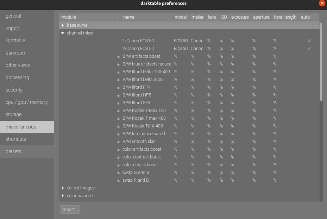The width and height of the screenshot is (327, 219).
Task: Click the presets list vertical scrollbar
Action: (321, 62)
